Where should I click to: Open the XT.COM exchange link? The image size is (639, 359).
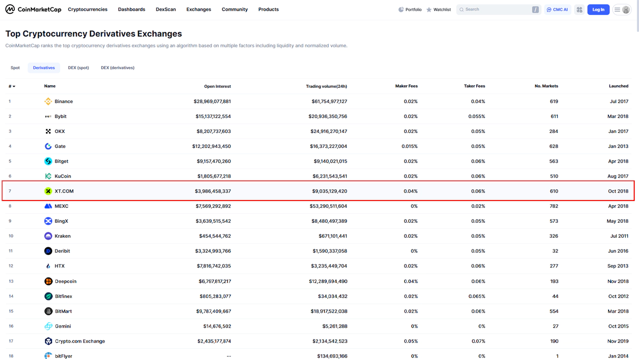tap(64, 191)
